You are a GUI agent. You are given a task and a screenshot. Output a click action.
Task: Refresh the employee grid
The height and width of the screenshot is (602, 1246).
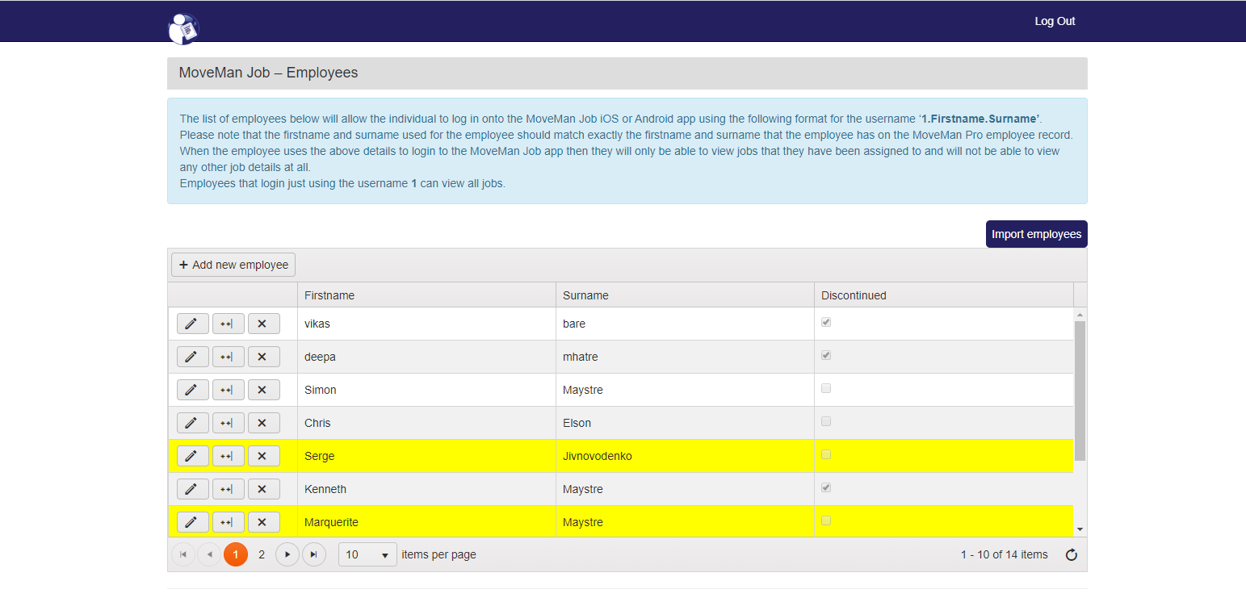point(1072,554)
